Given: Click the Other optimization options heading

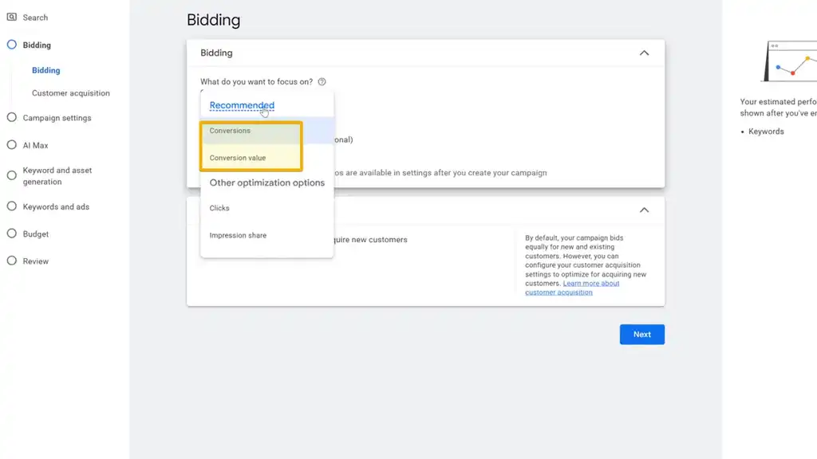Looking at the screenshot, I should click(x=266, y=182).
